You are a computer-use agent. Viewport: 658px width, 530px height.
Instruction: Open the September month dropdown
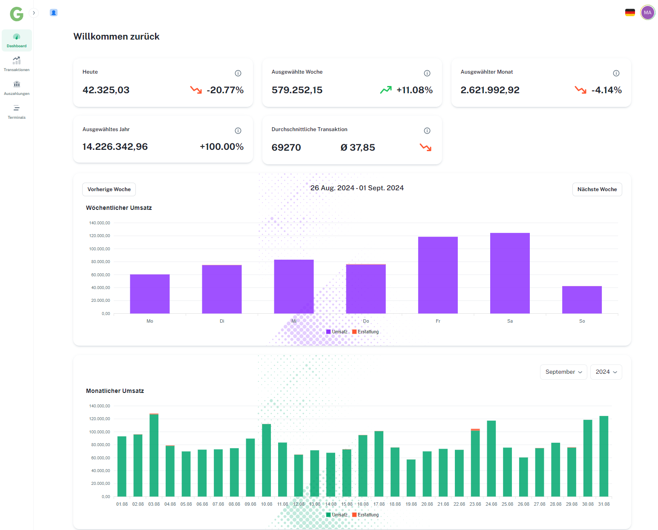pos(563,372)
